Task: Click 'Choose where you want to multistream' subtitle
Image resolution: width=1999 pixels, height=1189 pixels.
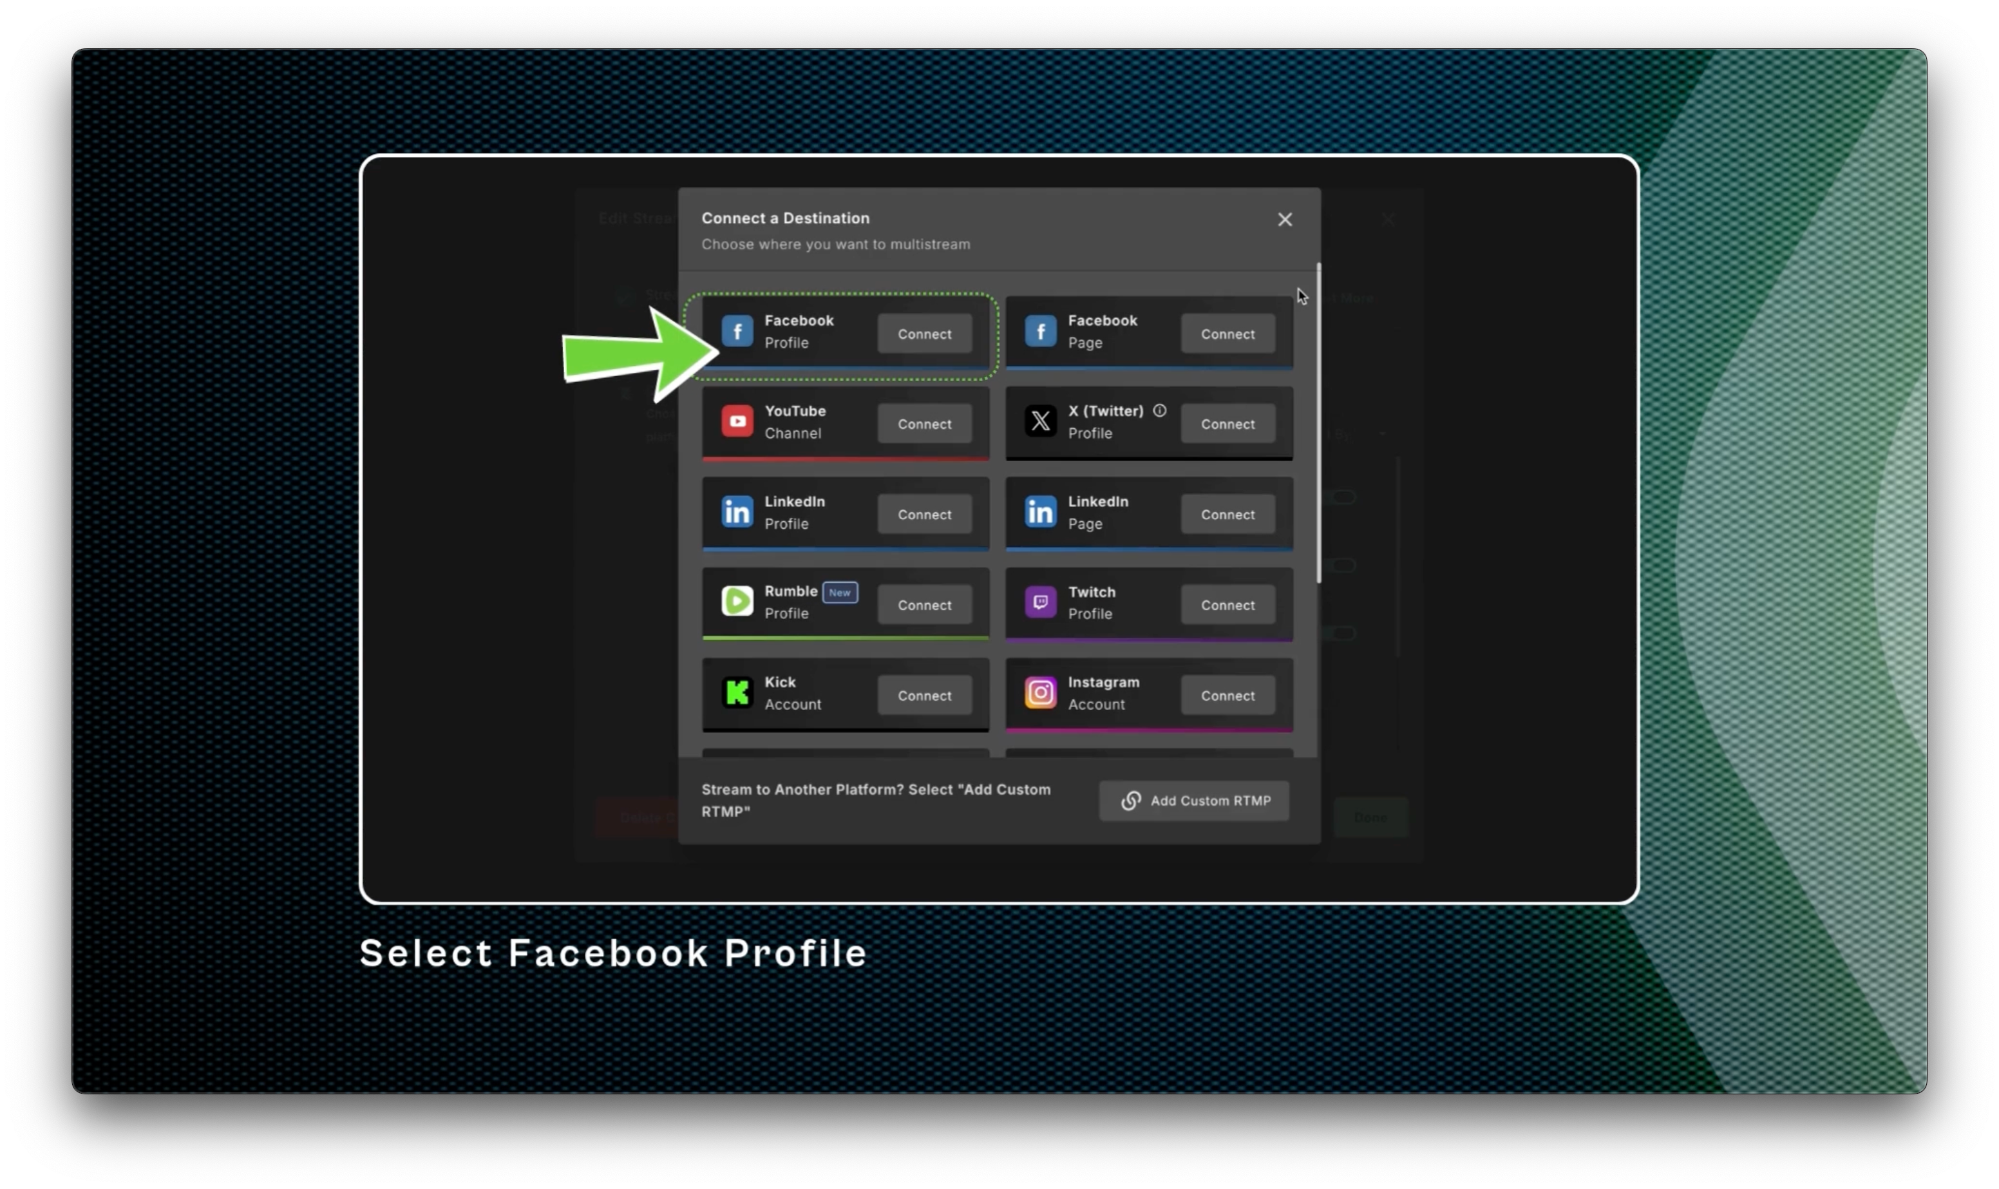Action: click(835, 244)
